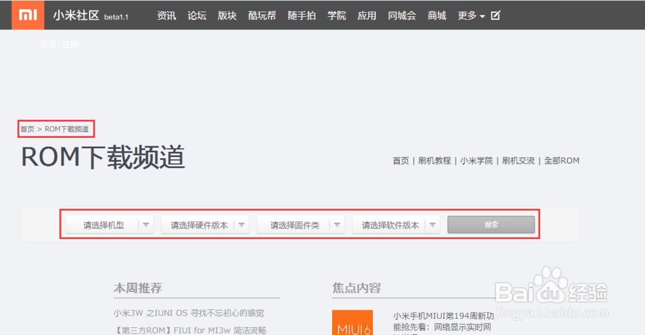645x335 pixels.
Task: Open the 小米学院 link
Action: (x=477, y=160)
